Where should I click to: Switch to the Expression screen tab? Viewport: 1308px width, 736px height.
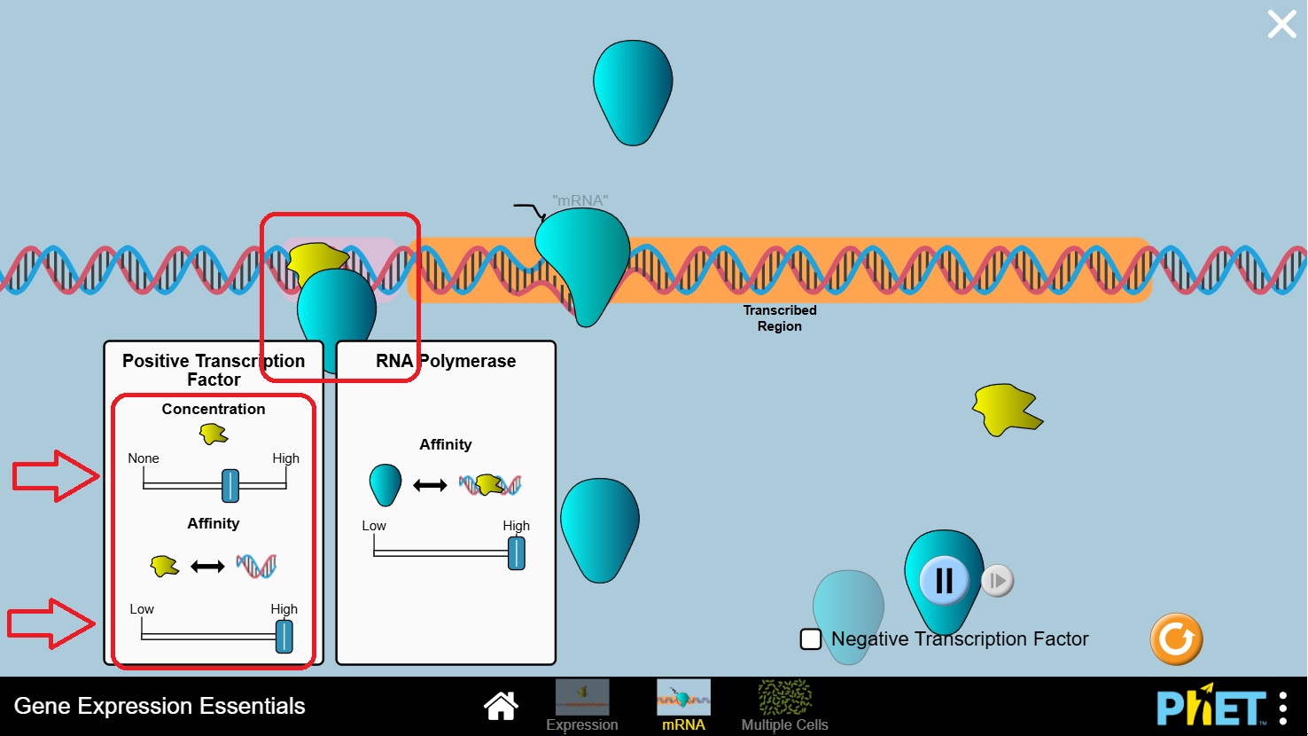click(582, 706)
